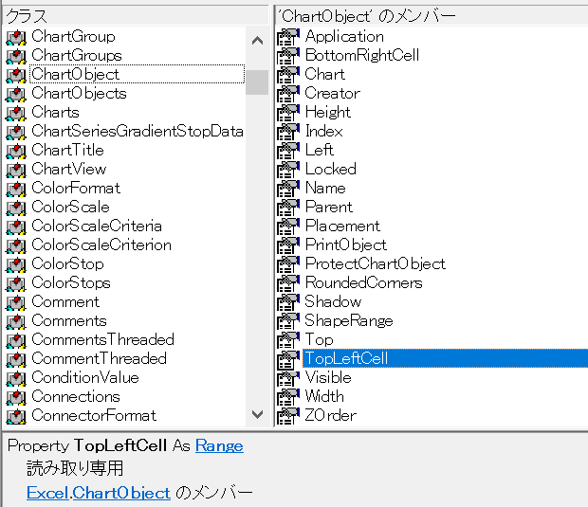Follow the Excel library link

[x=47, y=493]
